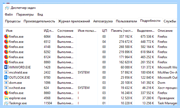Click Firefox icon for PID 8660
Image resolution: width=180 pixels, height=108 pixels.
coord(6,93)
